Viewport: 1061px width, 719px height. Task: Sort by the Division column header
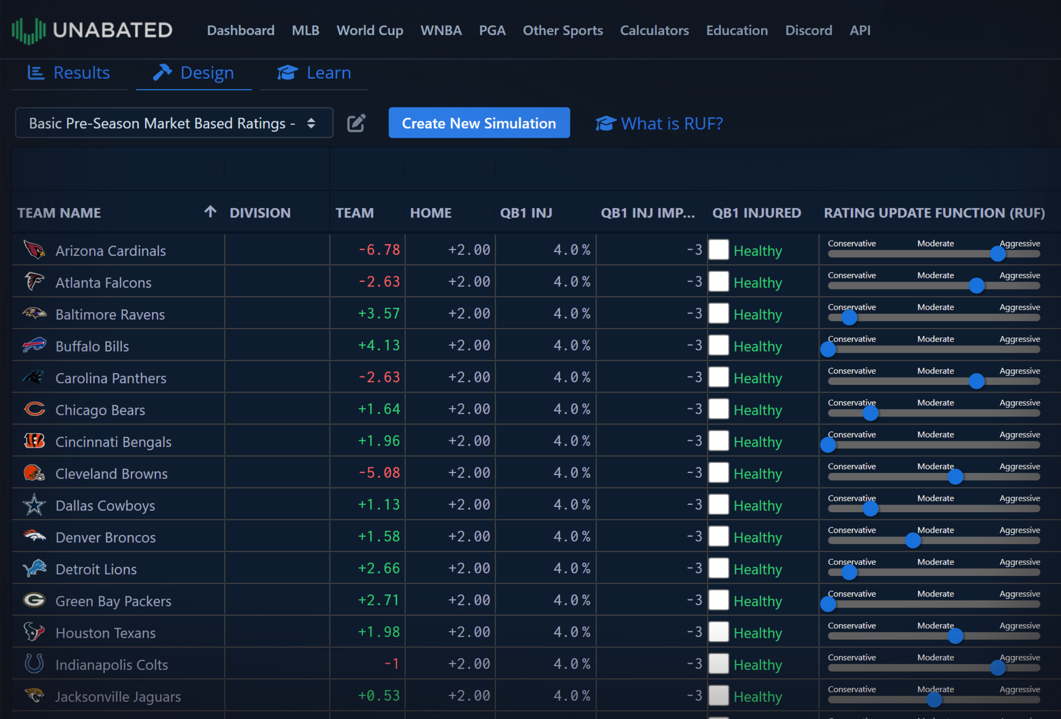(x=260, y=212)
